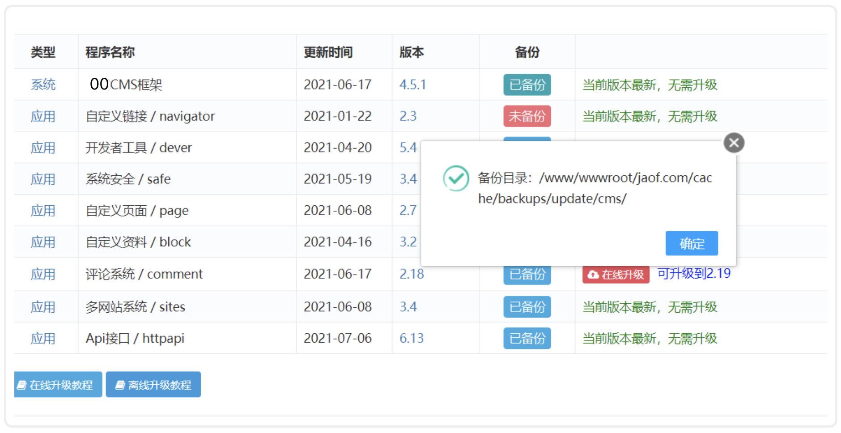Open the 在线升级教程 tutorial button
The width and height of the screenshot is (841, 433).
coord(58,384)
